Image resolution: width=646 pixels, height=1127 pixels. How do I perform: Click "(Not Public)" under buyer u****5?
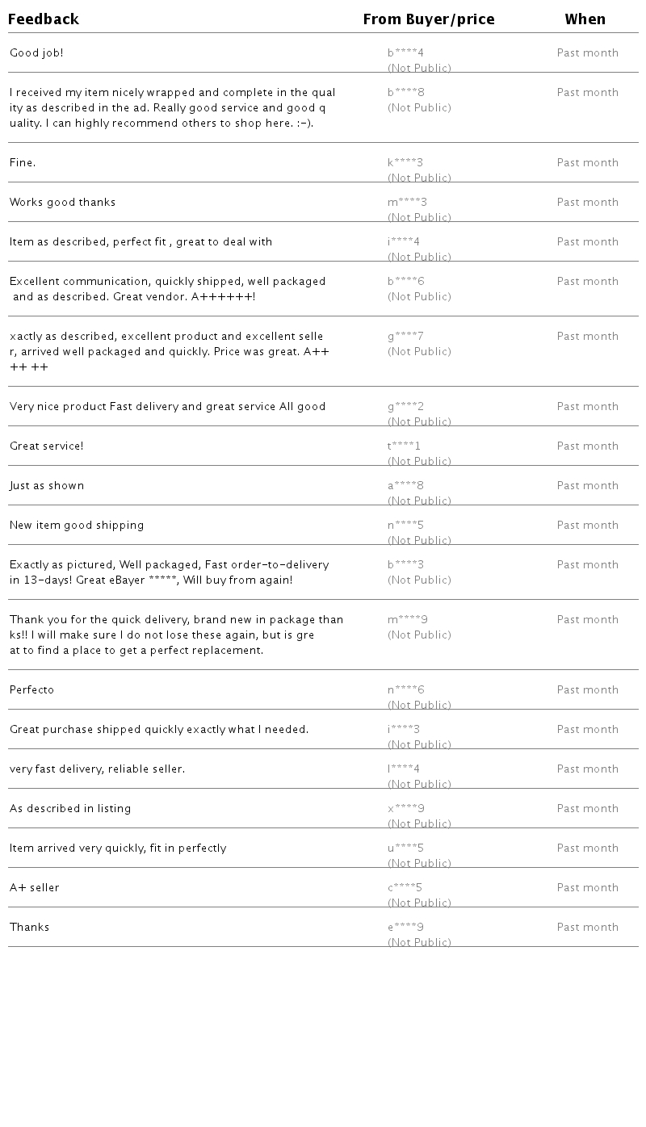tap(419, 863)
